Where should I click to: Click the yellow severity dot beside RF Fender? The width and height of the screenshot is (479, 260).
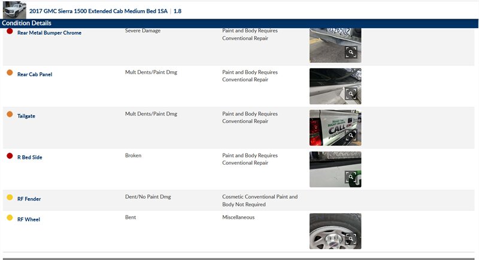[10, 197]
